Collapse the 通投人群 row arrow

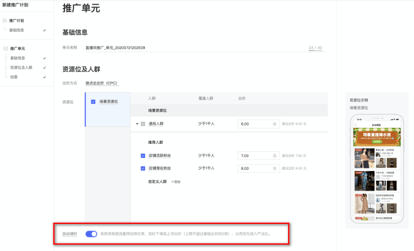137,124
